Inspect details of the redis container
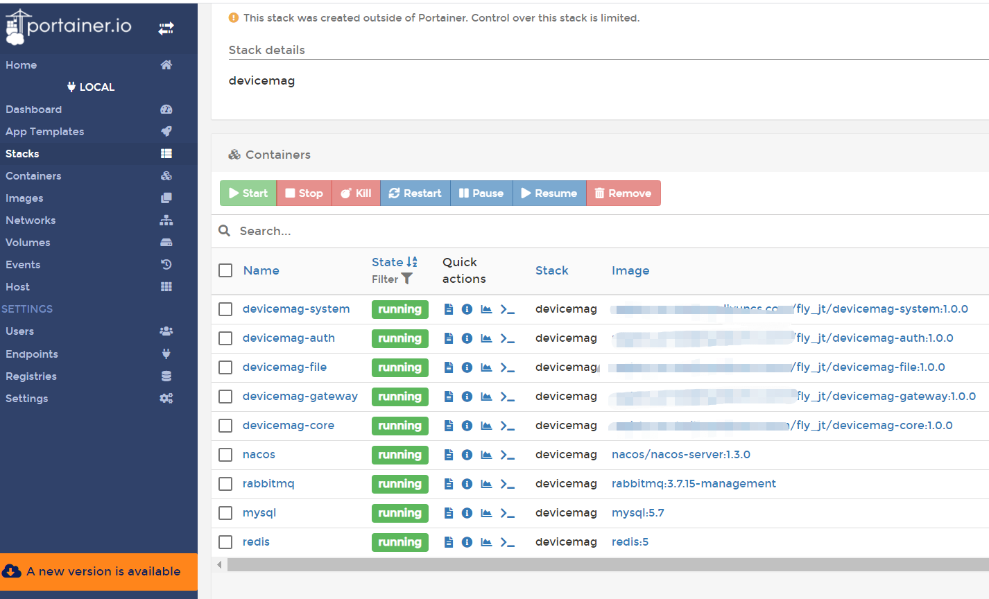Viewport: 989px width, 599px height. [x=467, y=542]
